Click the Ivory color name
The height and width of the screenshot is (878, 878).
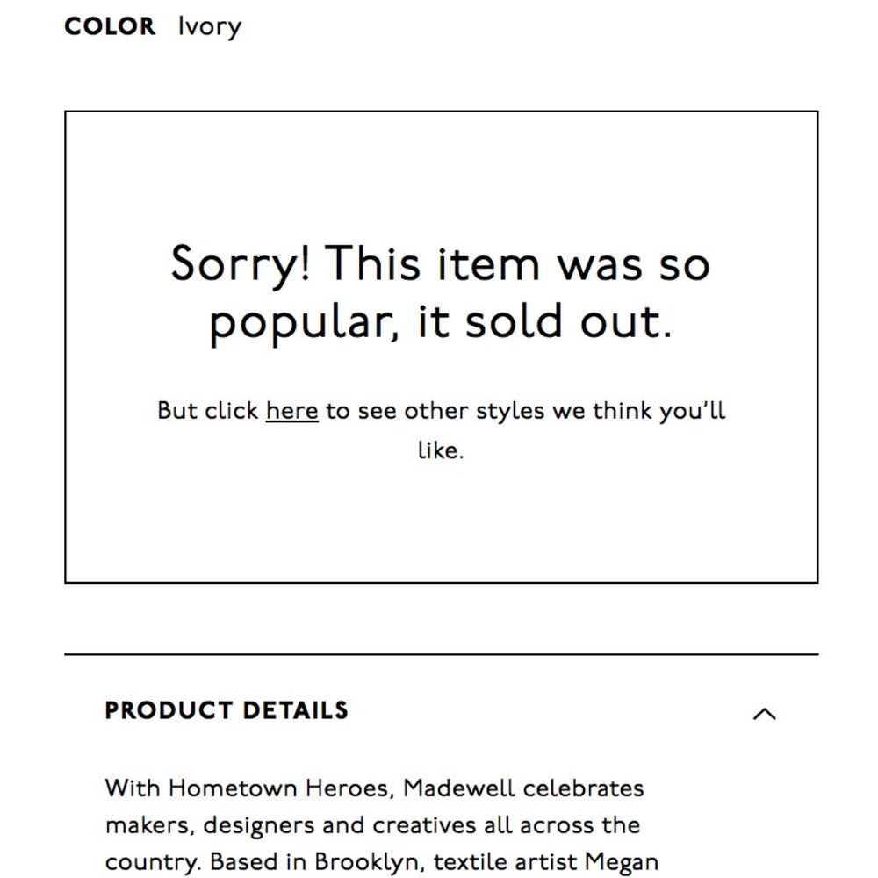[210, 27]
